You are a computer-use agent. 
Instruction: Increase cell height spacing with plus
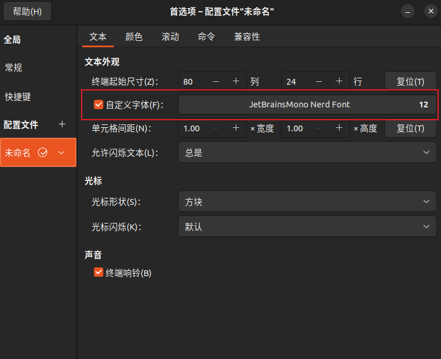[339, 128]
